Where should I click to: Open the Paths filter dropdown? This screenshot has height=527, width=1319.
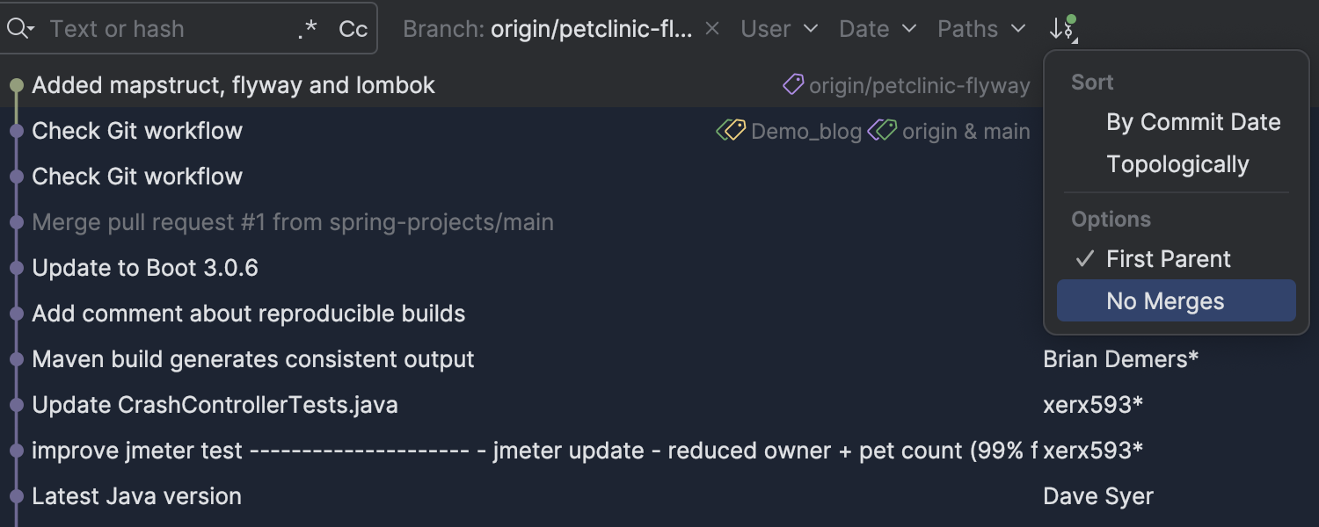981,29
